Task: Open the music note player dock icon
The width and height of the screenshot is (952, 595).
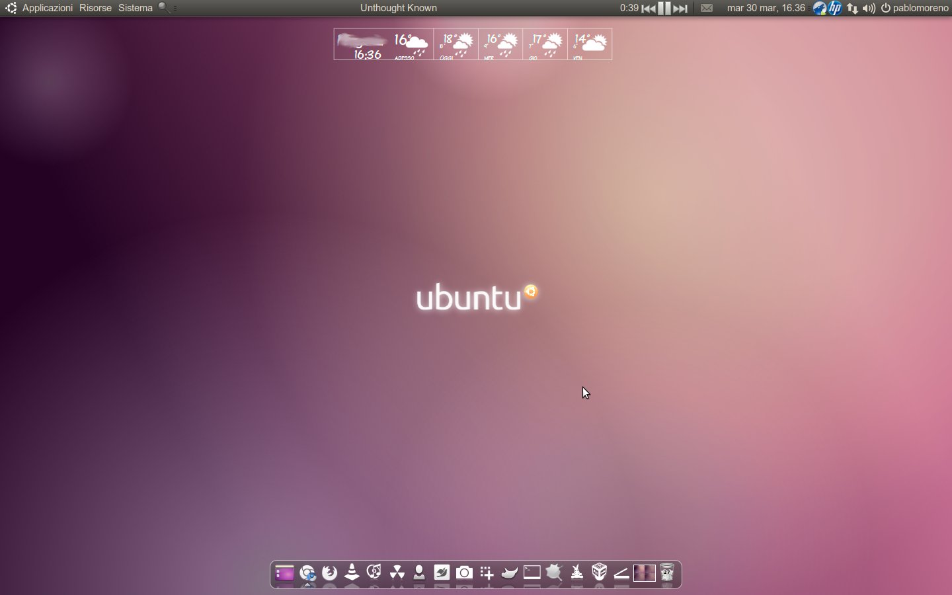Action: tap(374, 572)
